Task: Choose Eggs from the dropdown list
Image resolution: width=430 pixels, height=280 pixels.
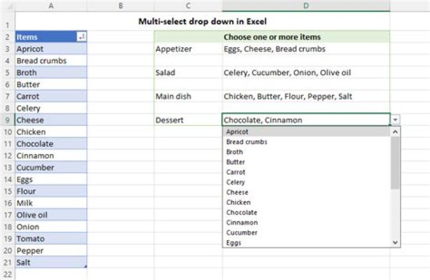Action: pos(234,242)
